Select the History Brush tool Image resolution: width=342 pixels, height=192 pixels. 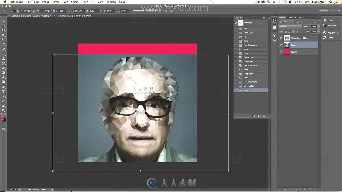(3, 63)
